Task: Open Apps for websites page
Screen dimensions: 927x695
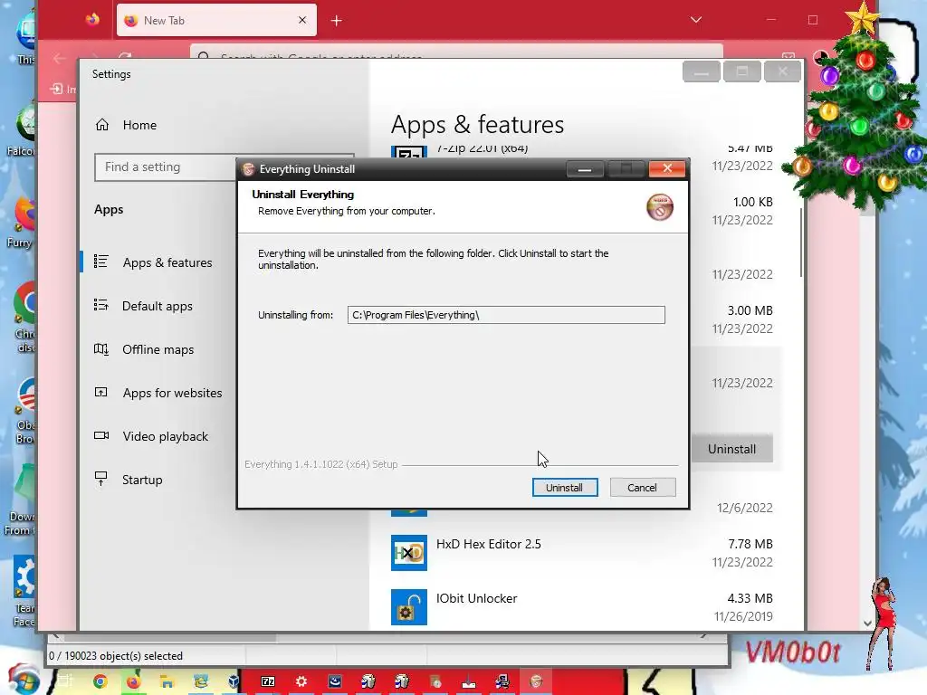Action: coord(173,393)
